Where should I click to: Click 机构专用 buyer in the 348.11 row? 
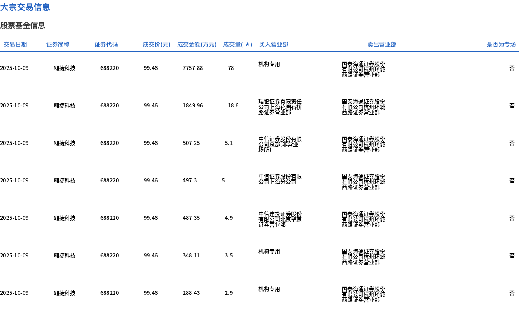tap(269, 252)
